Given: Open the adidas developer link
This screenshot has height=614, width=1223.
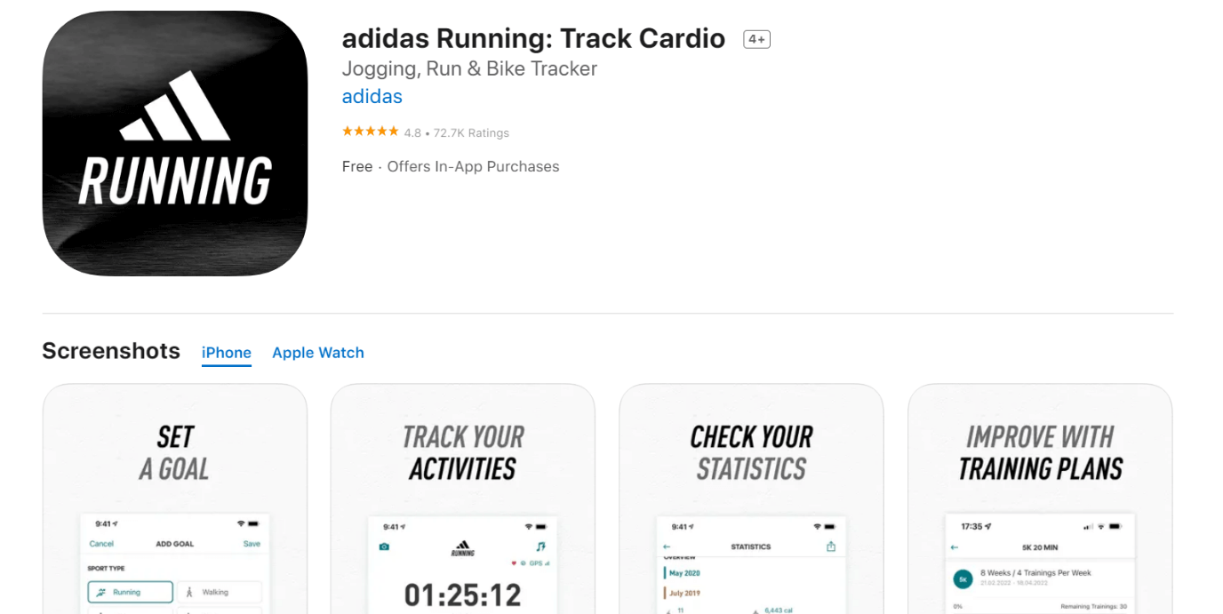Looking at the screenshot, I should pos(372,96).
